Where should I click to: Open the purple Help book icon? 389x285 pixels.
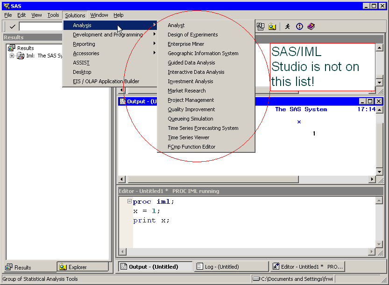click(x=311, y=26)
